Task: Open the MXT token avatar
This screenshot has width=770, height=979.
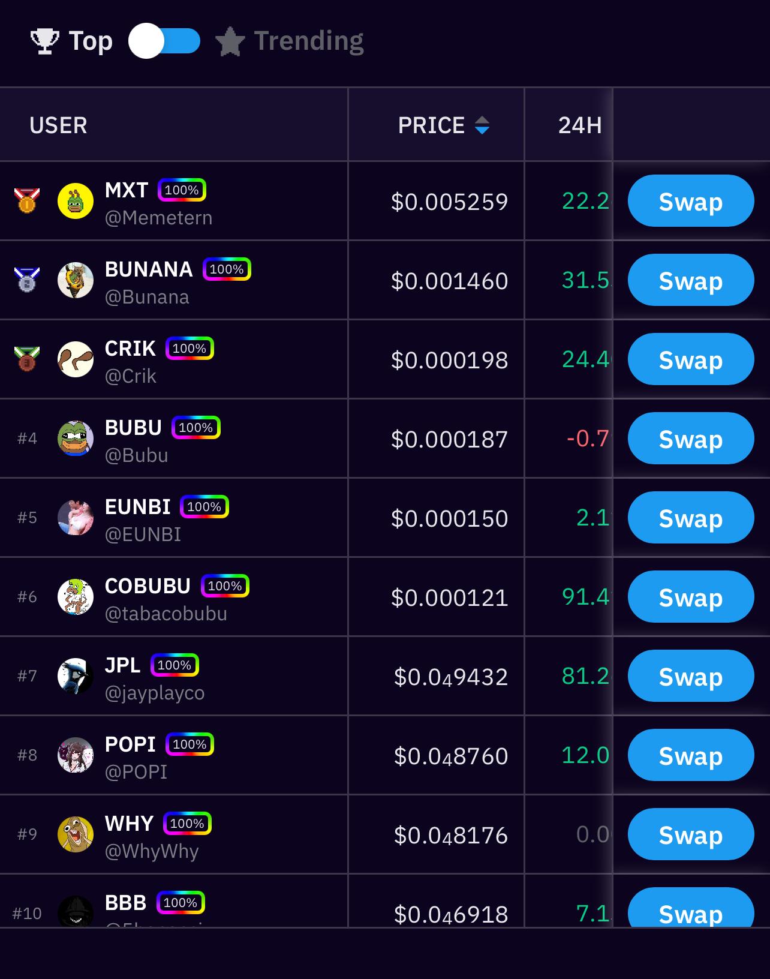Action: coord(76,201)
